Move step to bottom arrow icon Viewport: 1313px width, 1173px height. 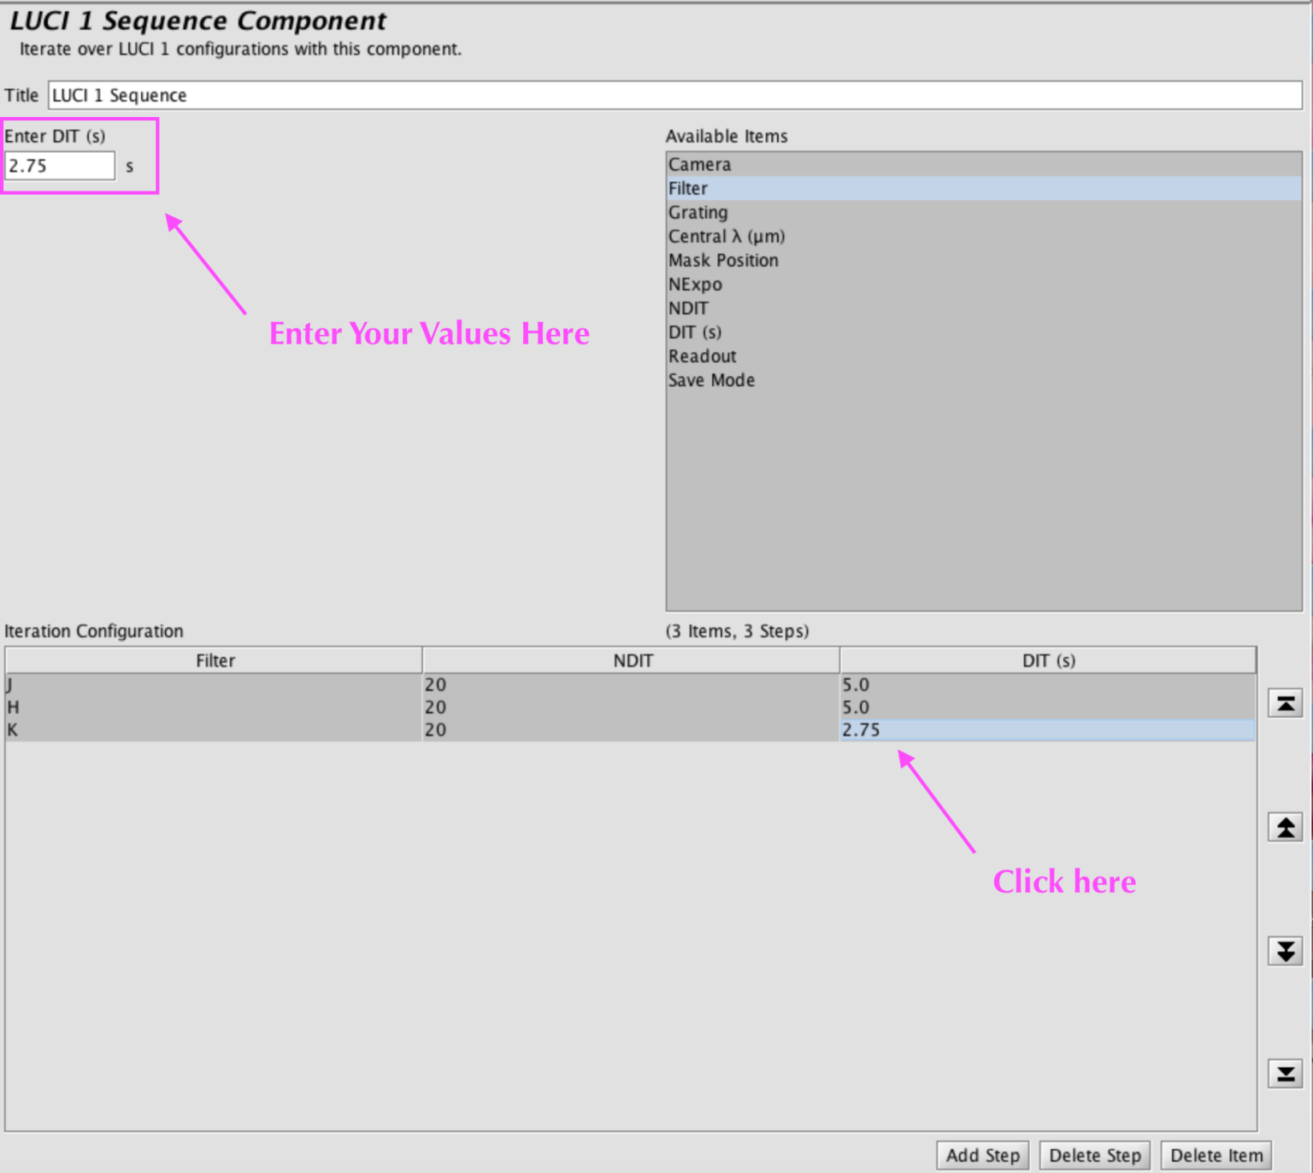click(1285, 1073)
